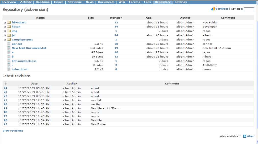The height and width of the screenshot is (144, 258).
Task: Expand the hasan folder tree
Action: [5, 27]
